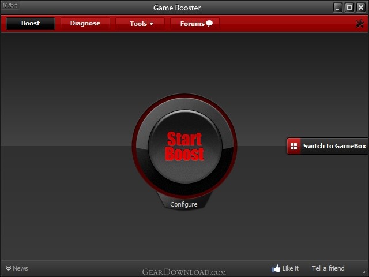Click the Forums speech bubble icon

point(209,23)
